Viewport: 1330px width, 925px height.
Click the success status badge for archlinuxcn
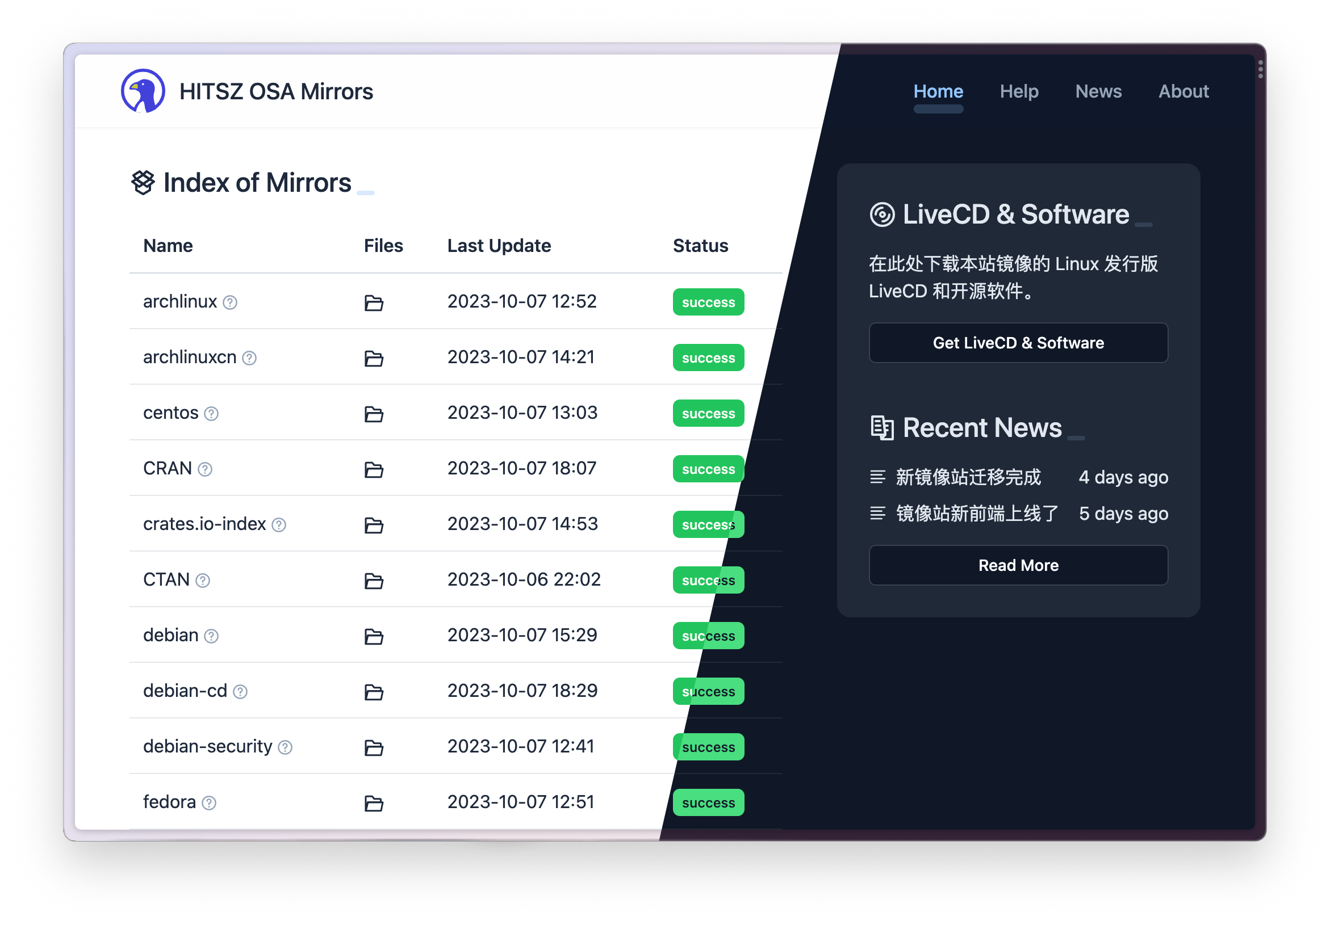(708, 358)
